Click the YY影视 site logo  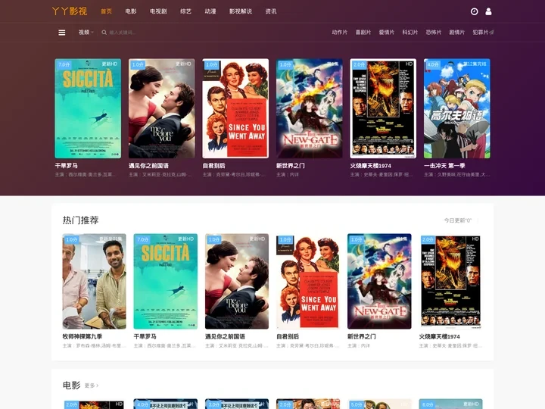point(70,11)
